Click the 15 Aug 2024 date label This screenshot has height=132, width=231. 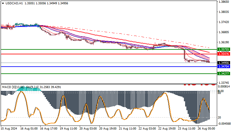tap(9, 129)
